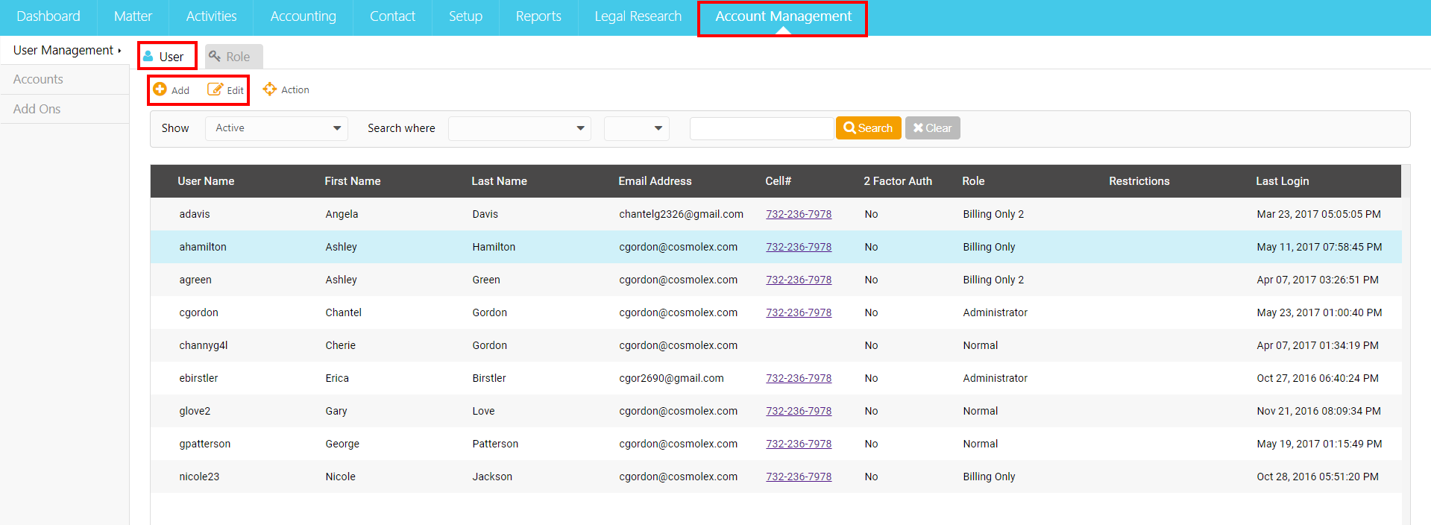Open Accounts in the sidebar
Screen dimensions: 1431x525
pyautogui.click(x=65, y=79)
